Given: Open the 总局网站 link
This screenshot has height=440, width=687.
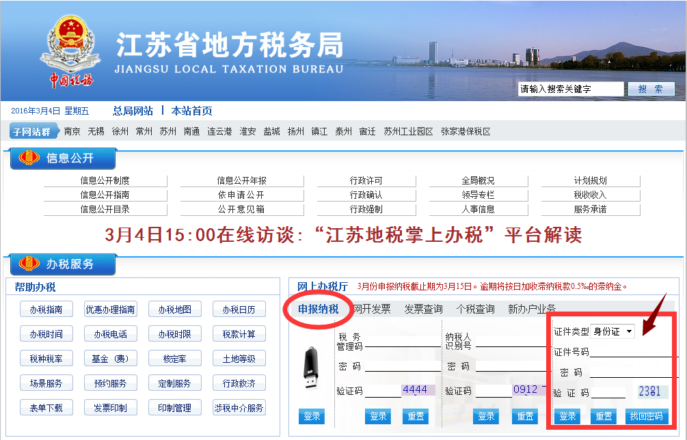Looking at the screenshot, I should coord(133,111).
